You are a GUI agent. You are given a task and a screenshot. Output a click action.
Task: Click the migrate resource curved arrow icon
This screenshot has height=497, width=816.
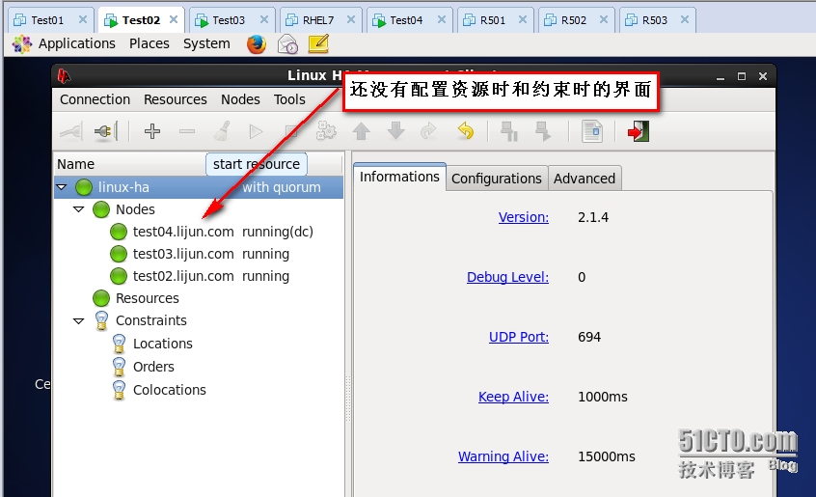tap(429, 131)
